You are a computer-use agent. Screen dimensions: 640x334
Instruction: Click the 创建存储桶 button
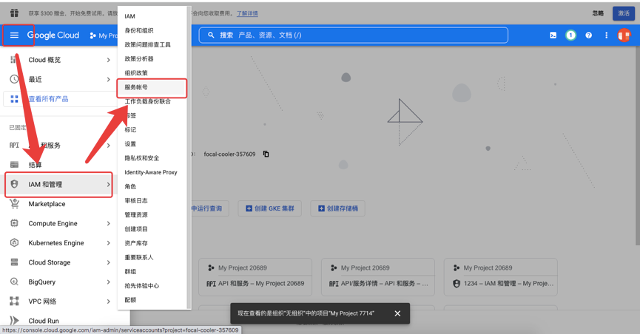pyautogui.click(x=338, y=208)
